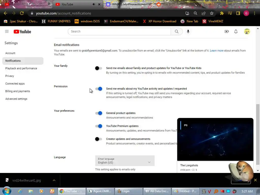Start voice search with the microphone icon
Screen dimensions: 260x195
188,31
